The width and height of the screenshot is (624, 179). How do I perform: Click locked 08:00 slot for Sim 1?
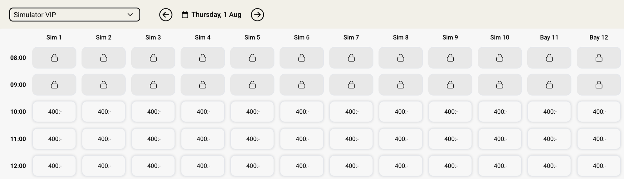[x=54, y=58]
